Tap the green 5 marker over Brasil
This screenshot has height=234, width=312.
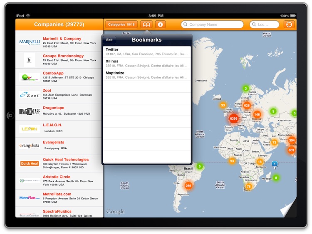tap(200, 166)
